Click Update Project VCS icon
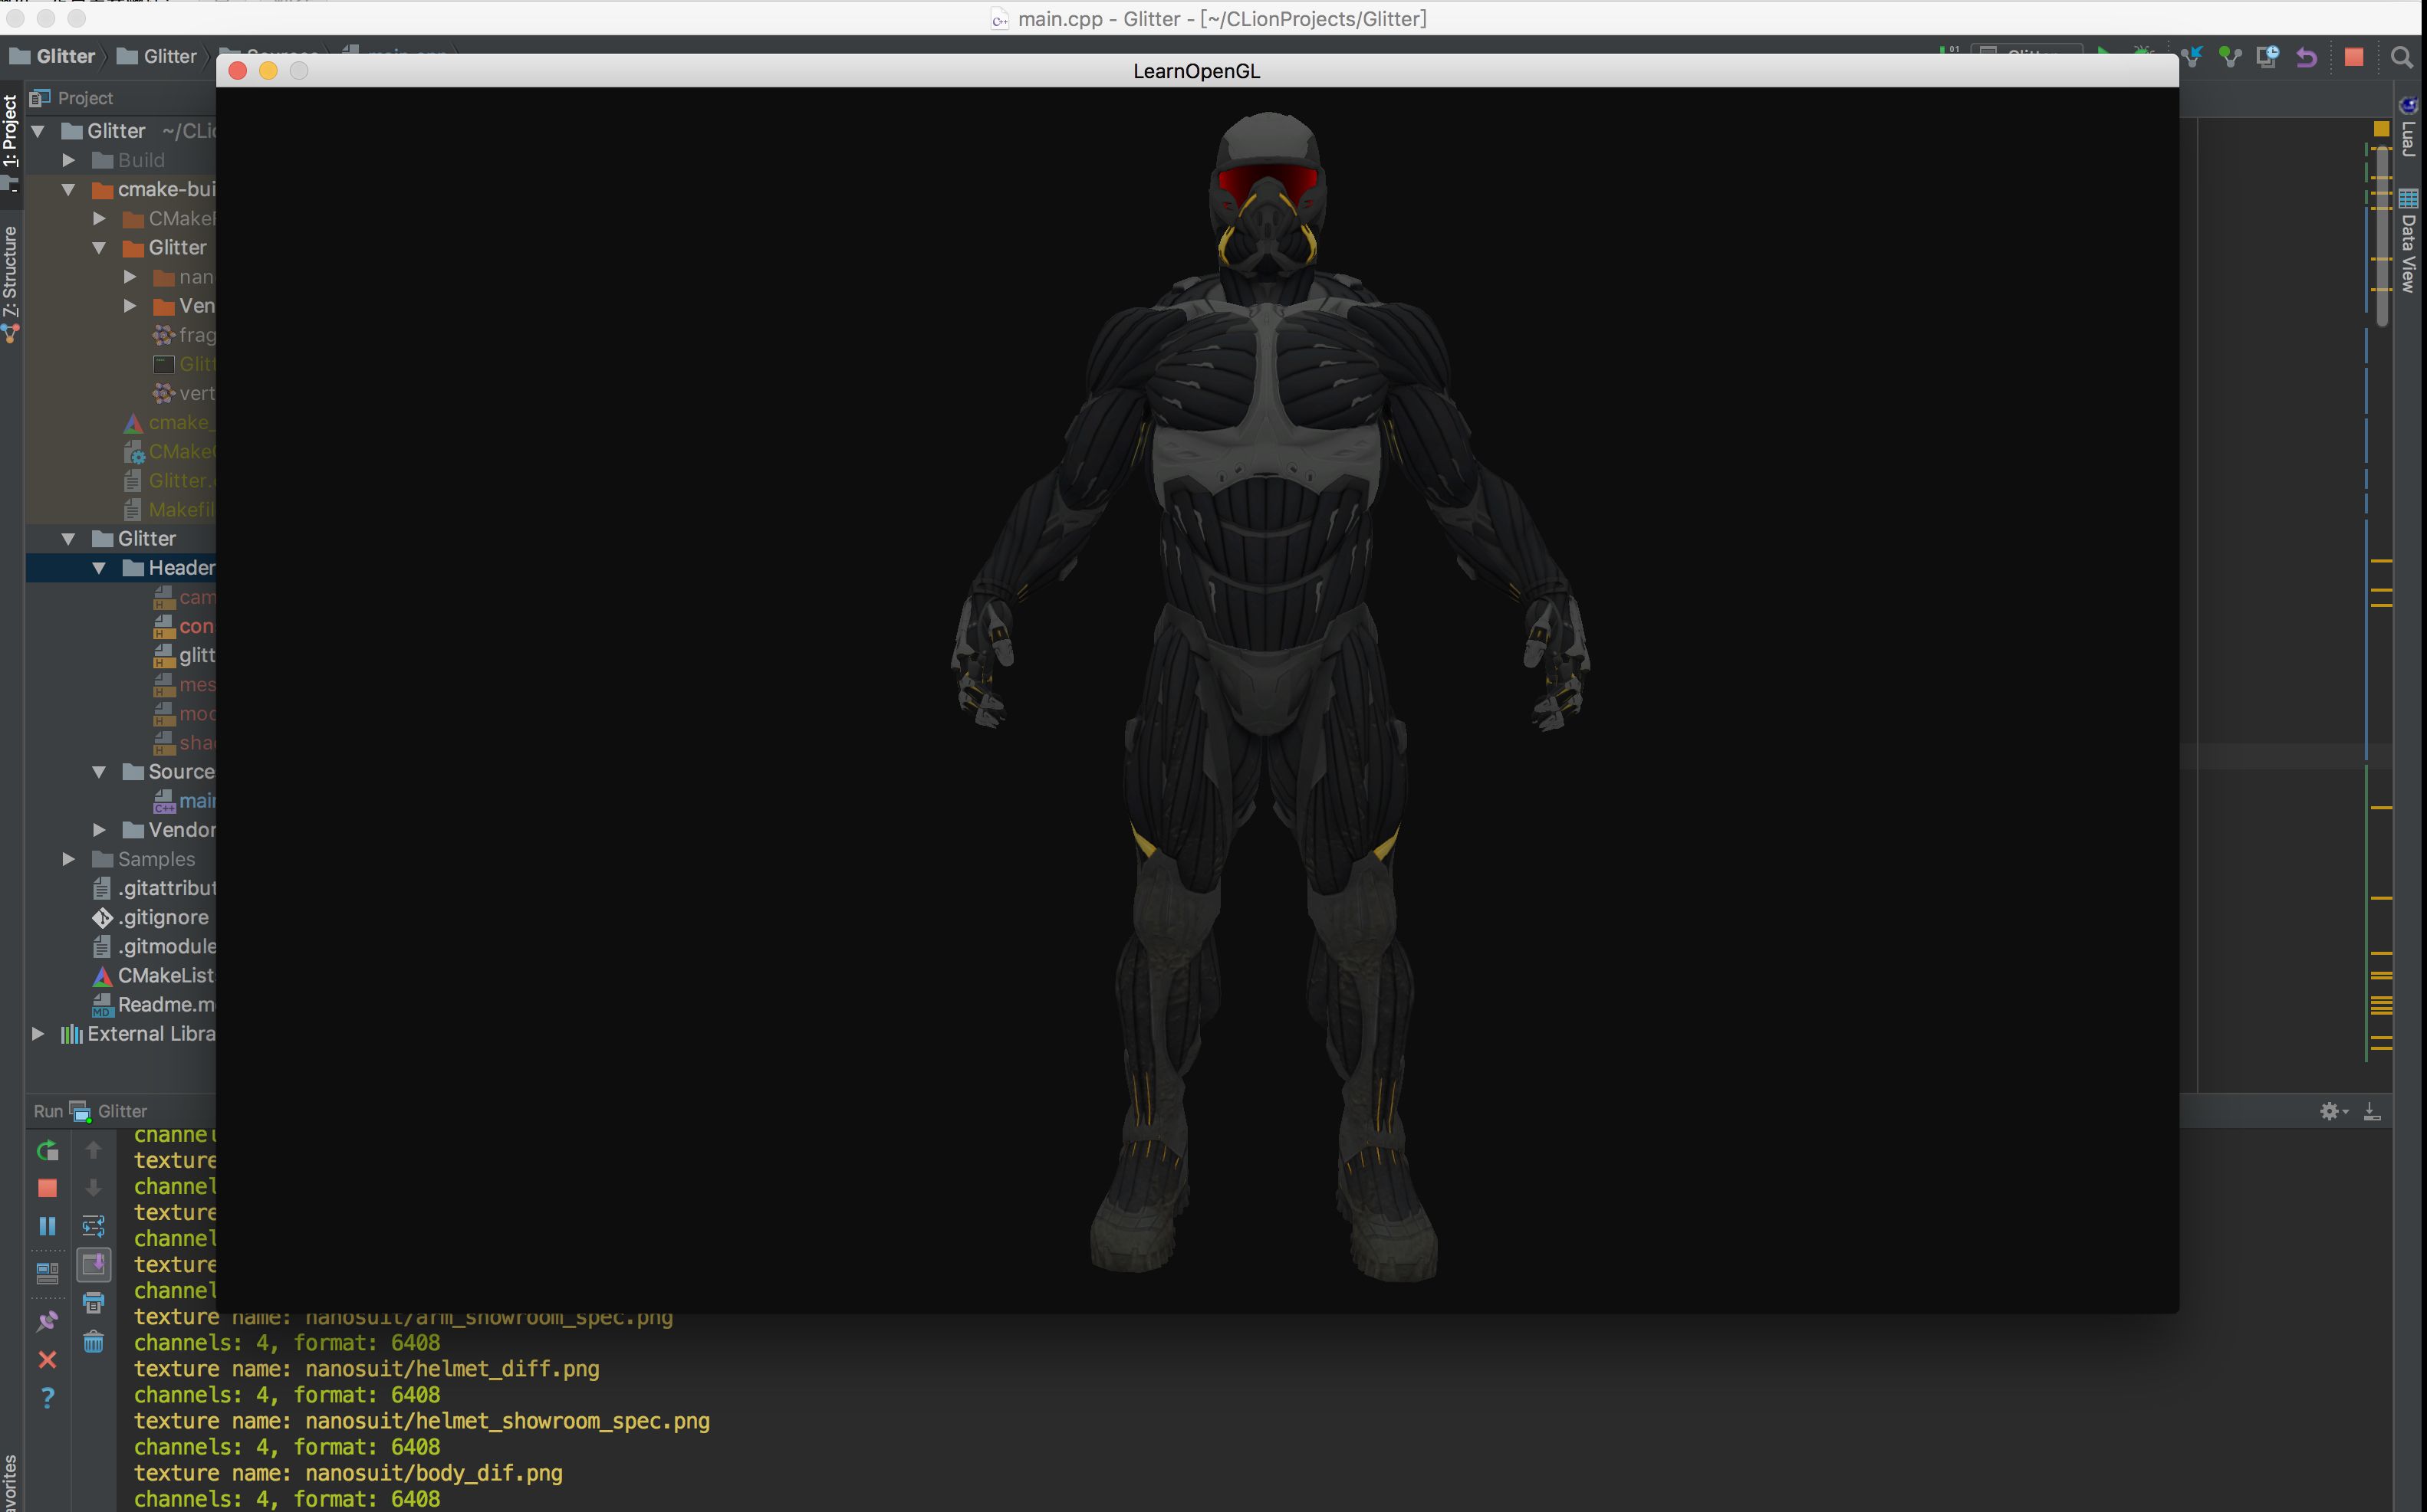 tap(2192, 57)
